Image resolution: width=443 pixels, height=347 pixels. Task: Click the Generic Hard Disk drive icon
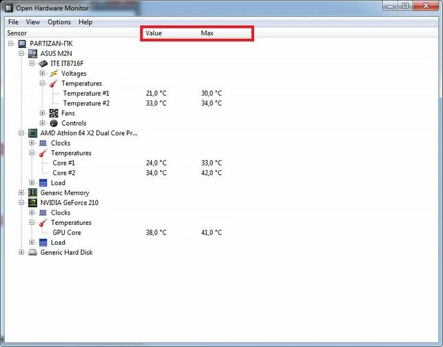33,253
